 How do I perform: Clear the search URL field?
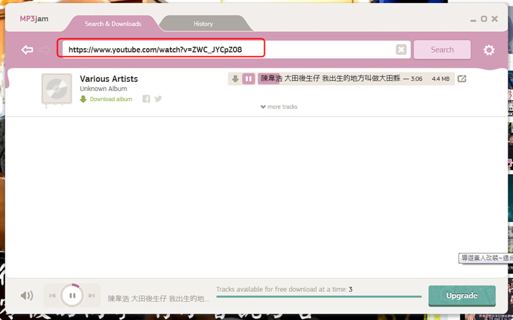click(401, 50)
